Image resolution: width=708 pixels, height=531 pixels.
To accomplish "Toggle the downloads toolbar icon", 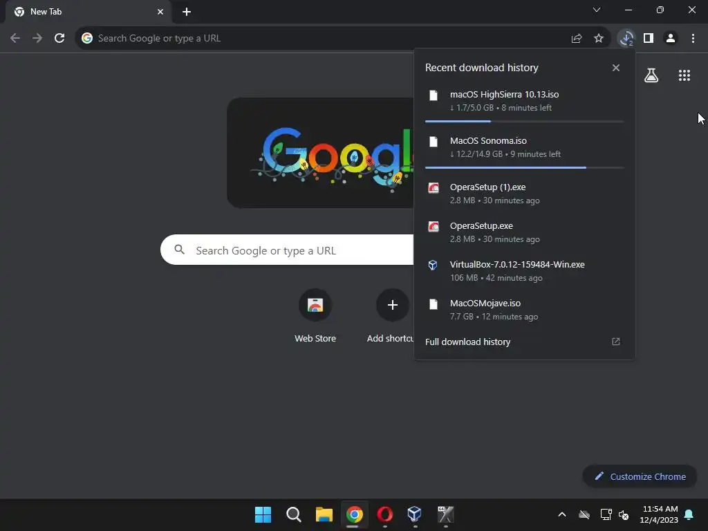I will point(626,39).
